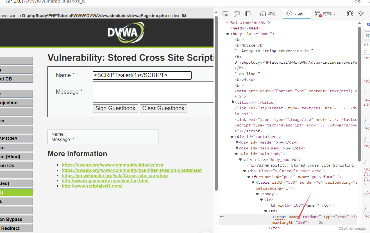Click ellipsis badge of header div
The image size is (370, 233).
(x=281, y=142)
